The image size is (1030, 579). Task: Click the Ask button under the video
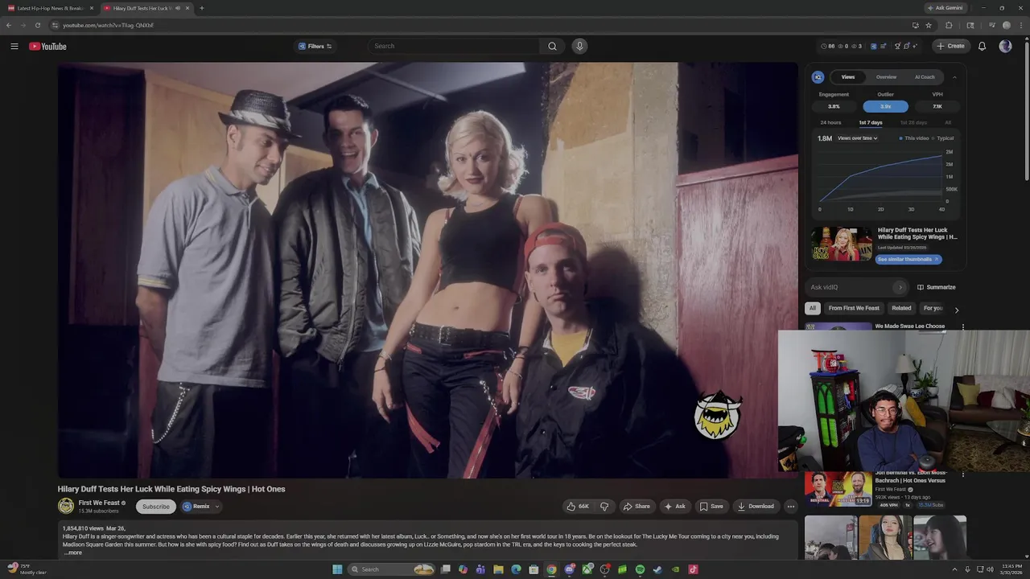675,507
